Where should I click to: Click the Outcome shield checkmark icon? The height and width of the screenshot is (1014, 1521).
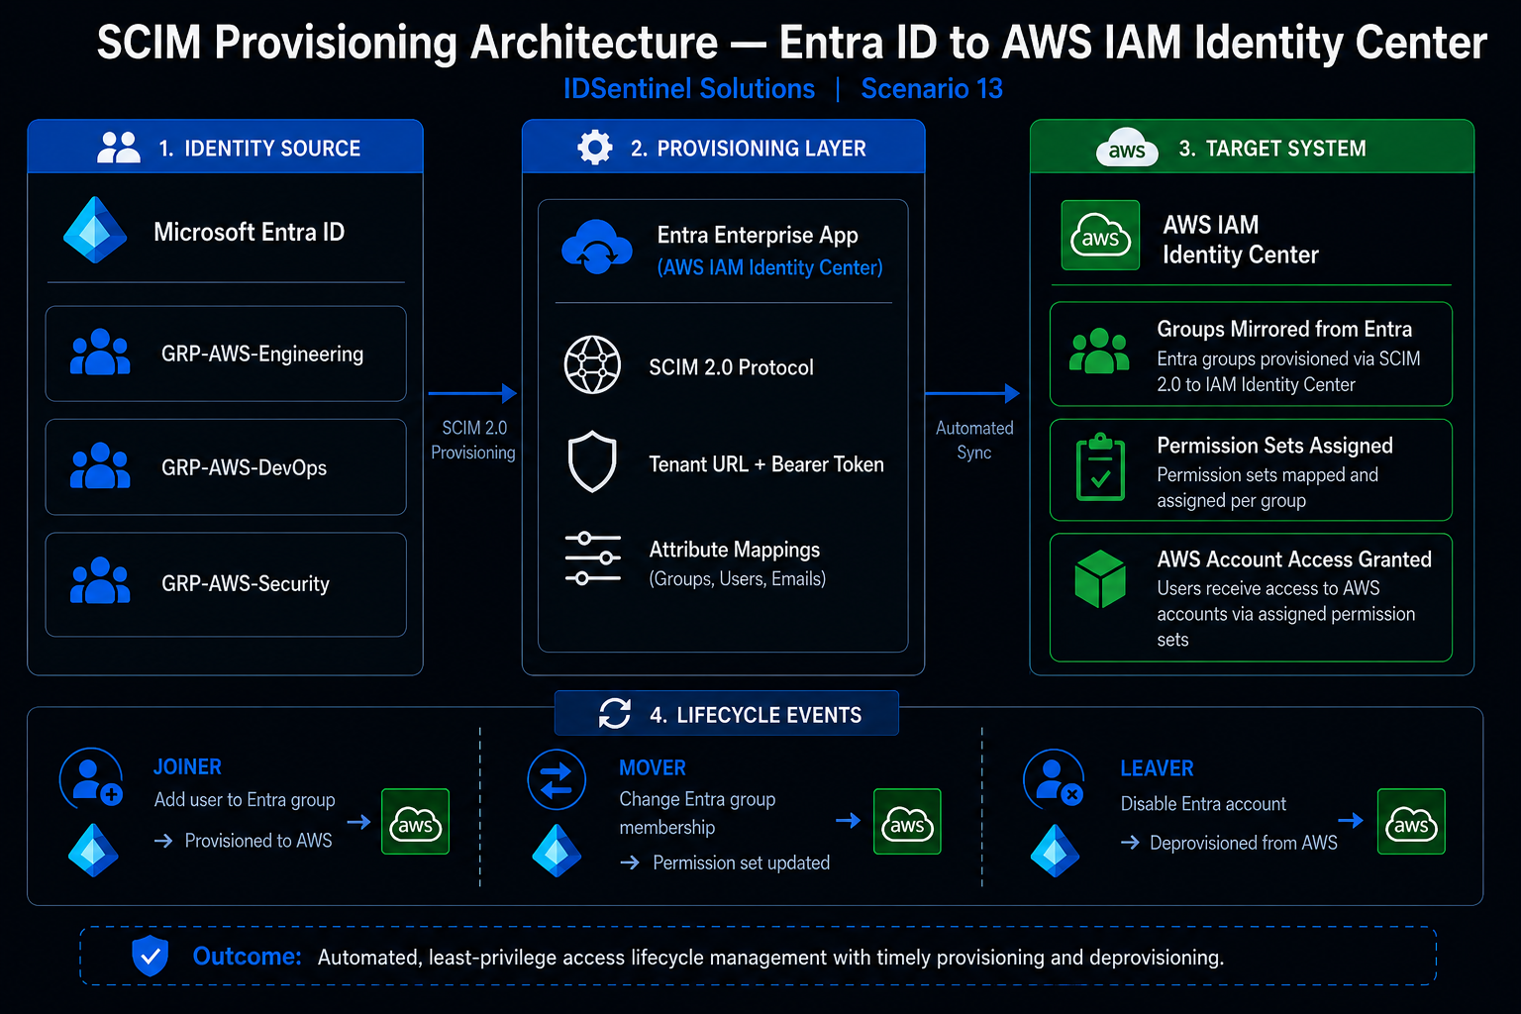tap(151, 956)
